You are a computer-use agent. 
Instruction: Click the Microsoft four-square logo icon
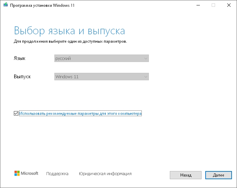(17, 173)
